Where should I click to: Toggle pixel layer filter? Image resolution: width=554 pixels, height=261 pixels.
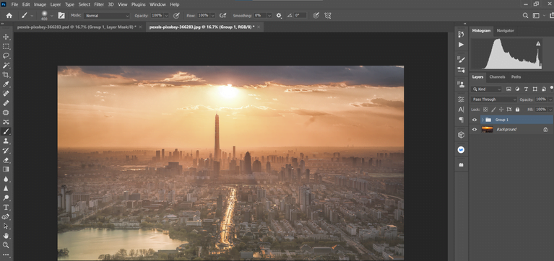(508, 89)
